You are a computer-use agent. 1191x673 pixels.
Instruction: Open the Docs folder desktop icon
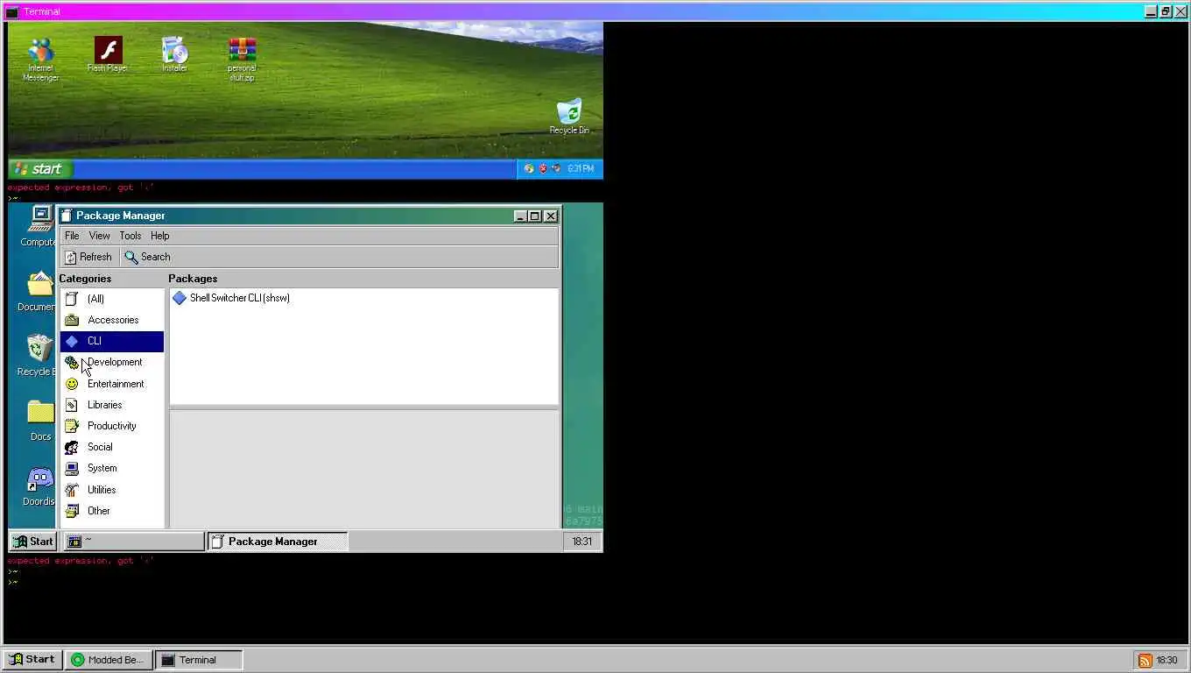pos(40,421)
